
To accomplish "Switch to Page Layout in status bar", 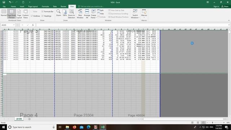I will [198, 123].
